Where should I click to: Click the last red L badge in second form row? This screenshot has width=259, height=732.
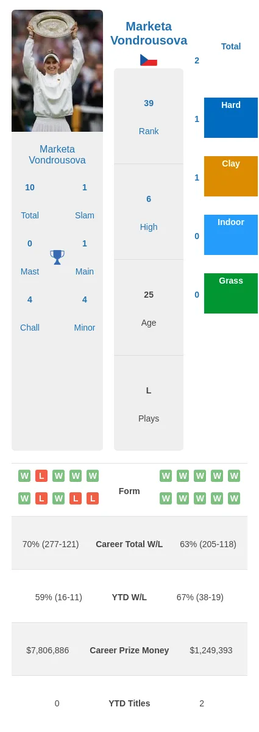click(x=93, y=498)
